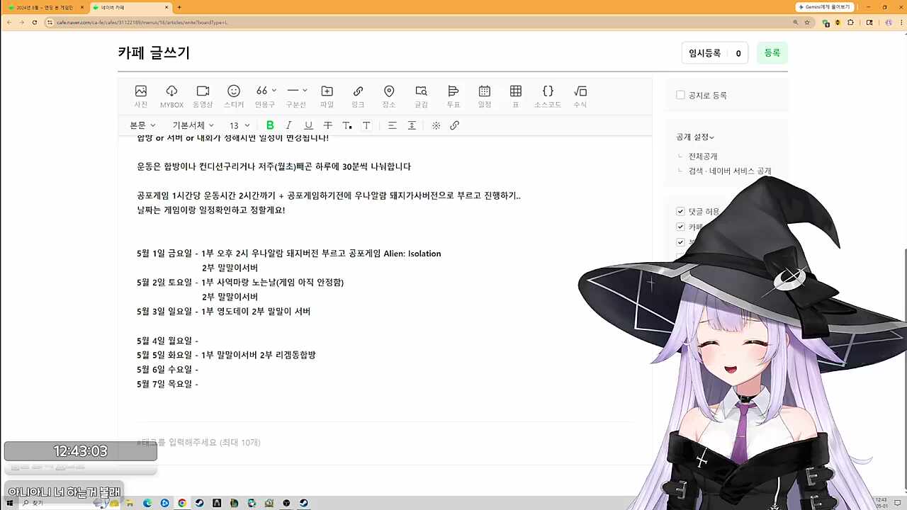Open the special characters tool
Screen dimensions: 907x510
point(436,125)
